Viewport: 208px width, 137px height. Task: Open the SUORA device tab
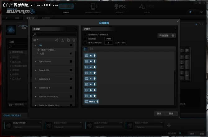click(x=66, y=8)
